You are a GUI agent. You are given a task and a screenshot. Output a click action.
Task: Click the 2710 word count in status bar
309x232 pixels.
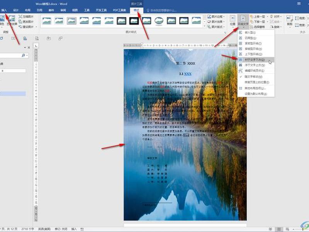pyautogui.click(x=27, y=229)
